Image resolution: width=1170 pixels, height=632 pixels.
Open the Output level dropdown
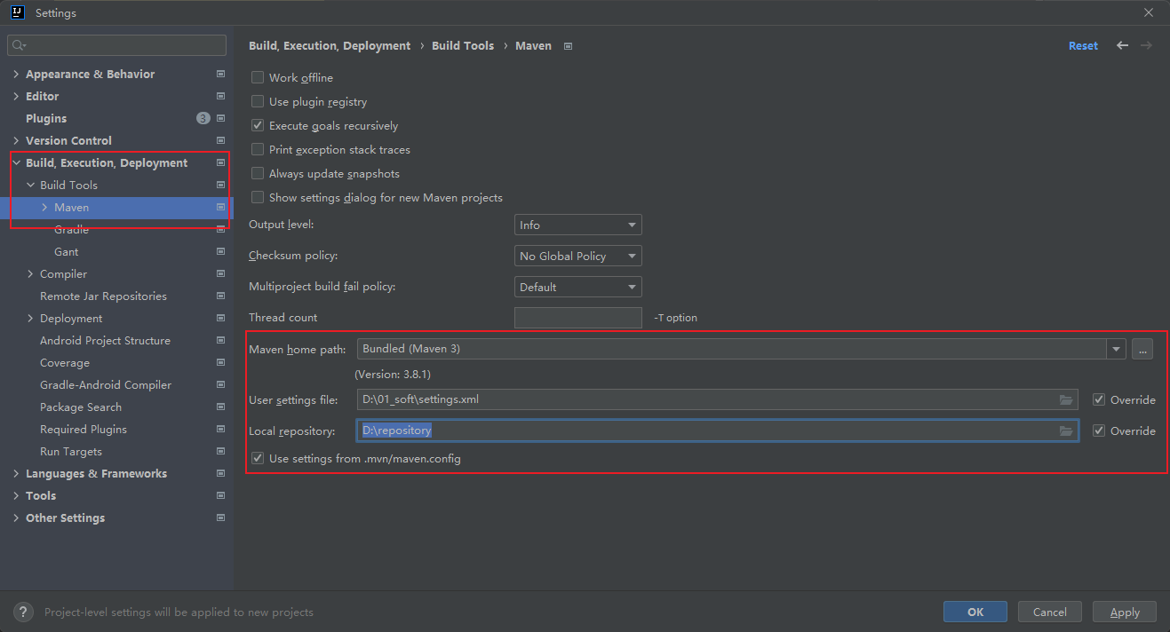(578, 225)
